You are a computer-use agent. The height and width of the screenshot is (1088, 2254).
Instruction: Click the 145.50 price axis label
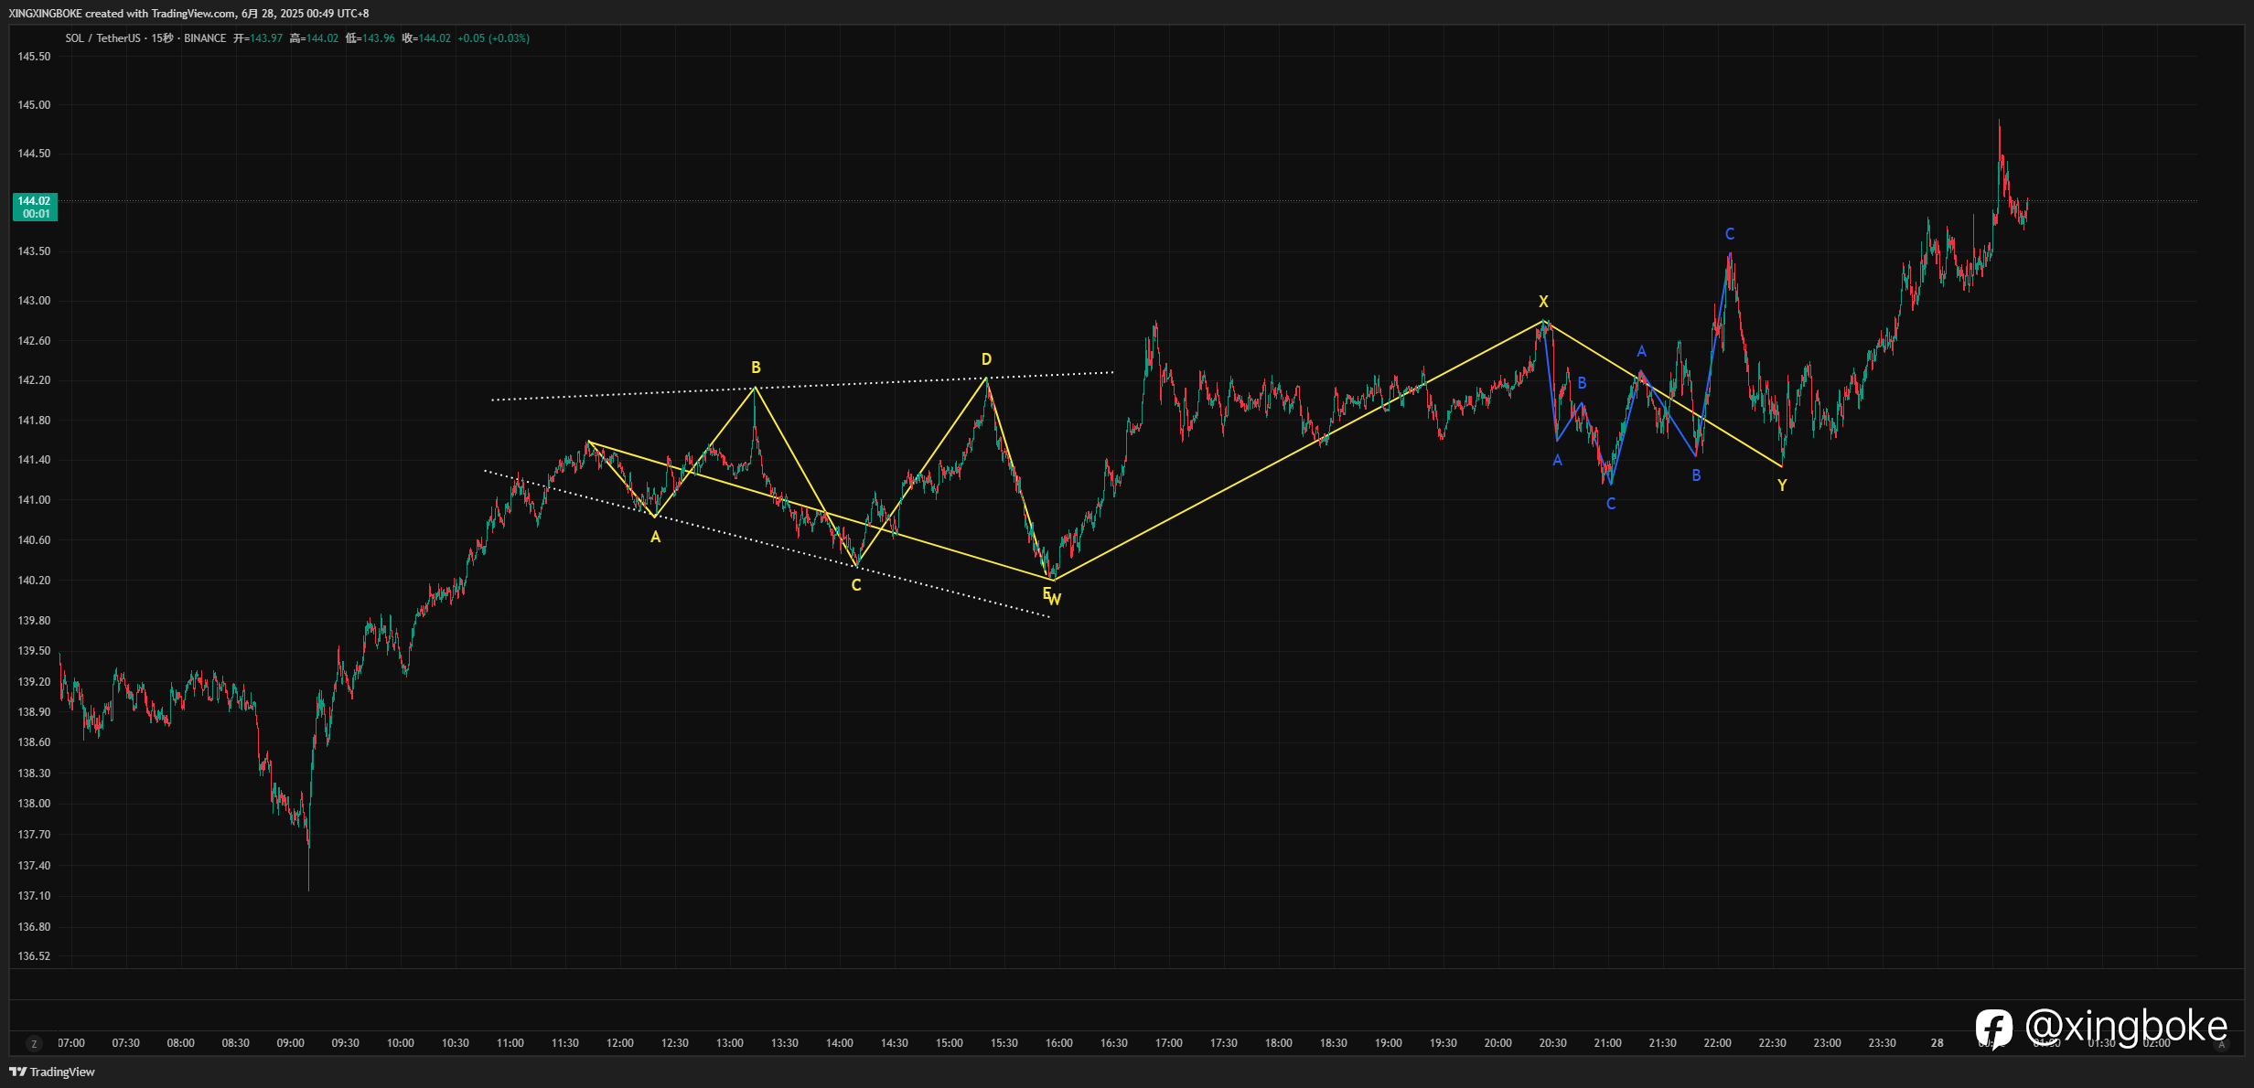(35, 57)
